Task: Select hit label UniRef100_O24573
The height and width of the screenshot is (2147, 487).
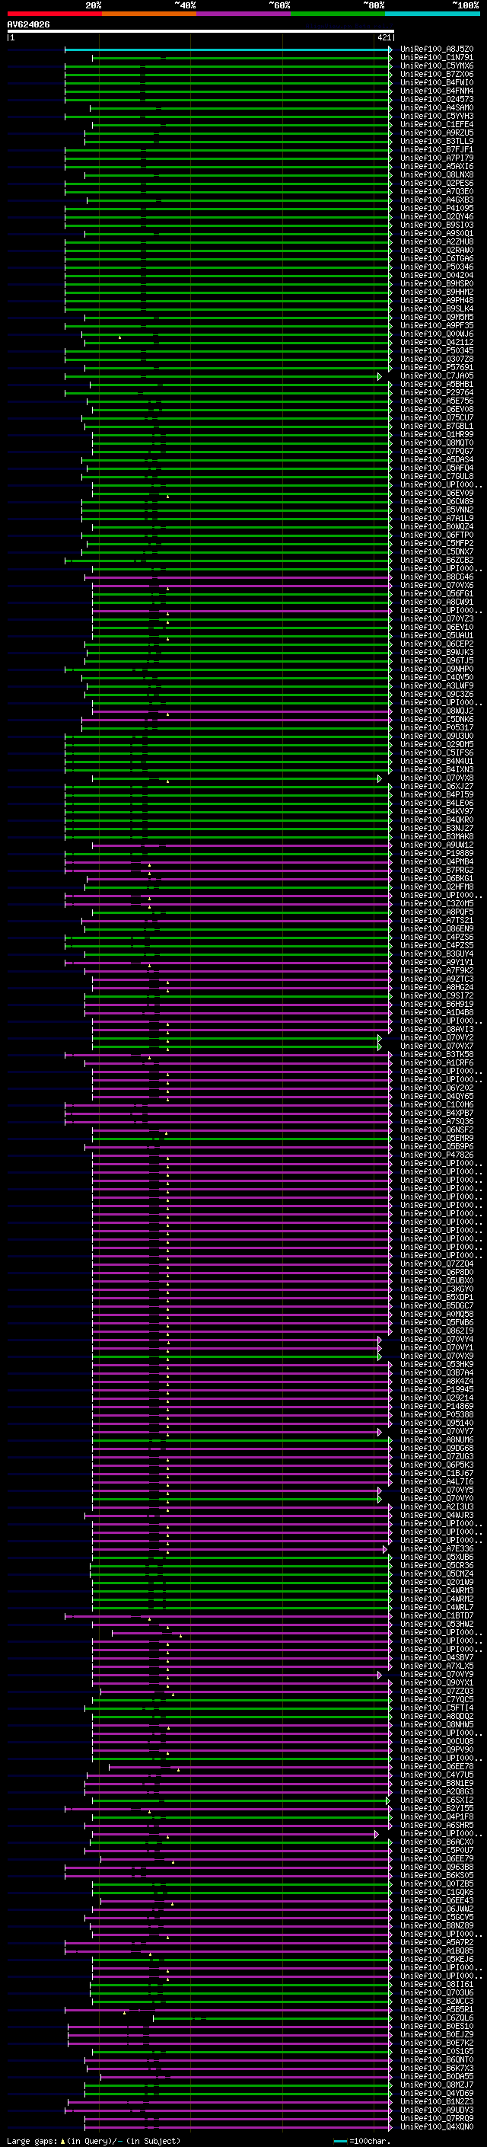Action: (437, 99)
